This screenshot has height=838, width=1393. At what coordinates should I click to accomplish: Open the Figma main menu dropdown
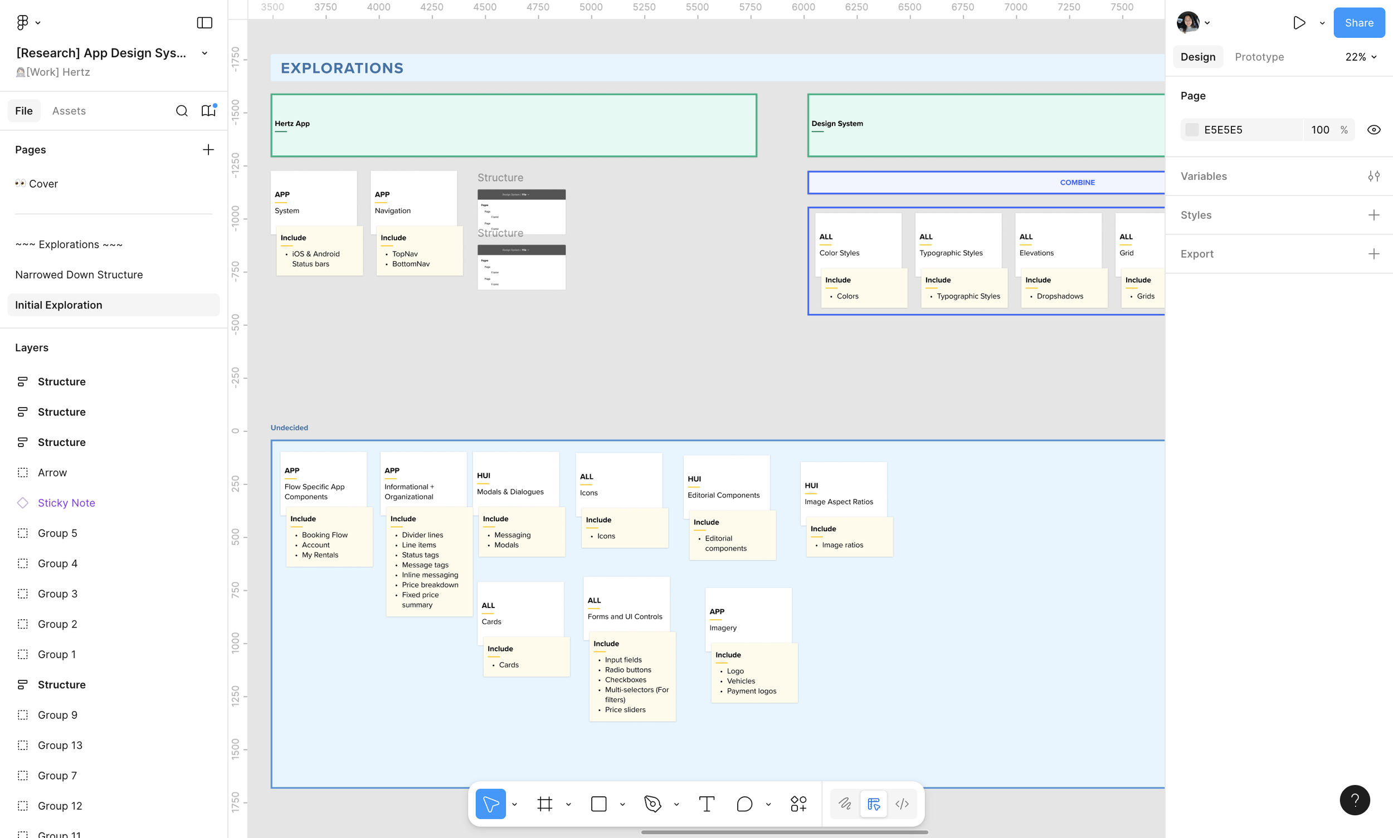pyautogui.click(x=27, y=23)
